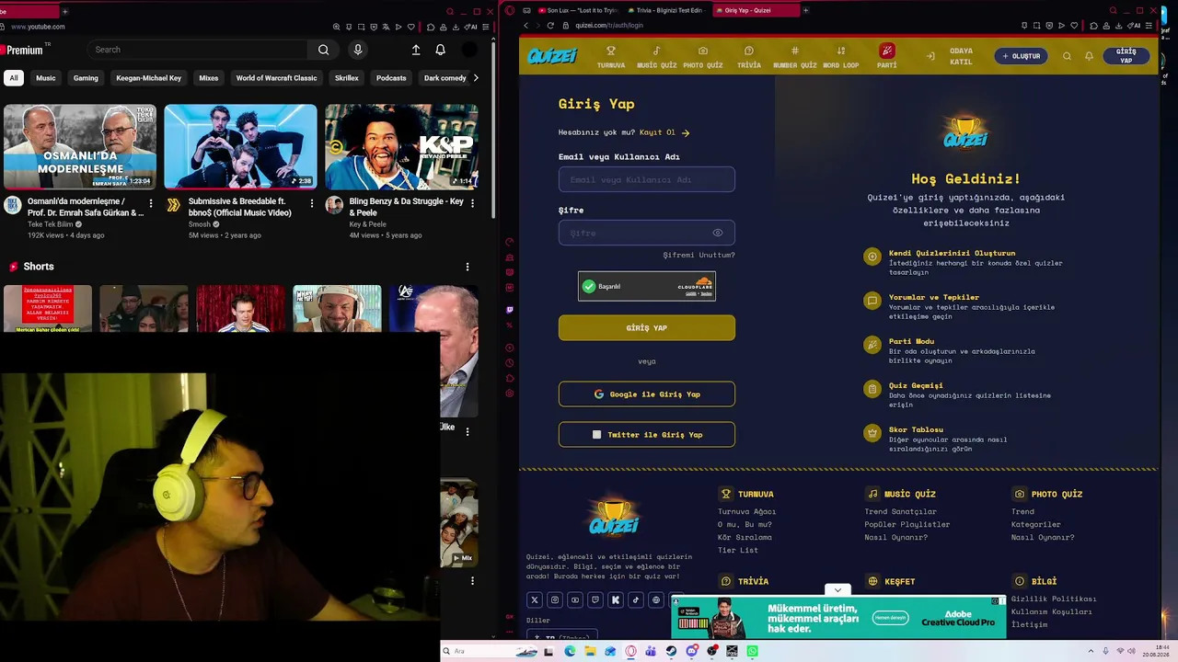This screenshot has height=662, width=1178.
Task: Open the Quizei Turnuva trophy section
Action: pyautogui.click(x=610, y=56)
